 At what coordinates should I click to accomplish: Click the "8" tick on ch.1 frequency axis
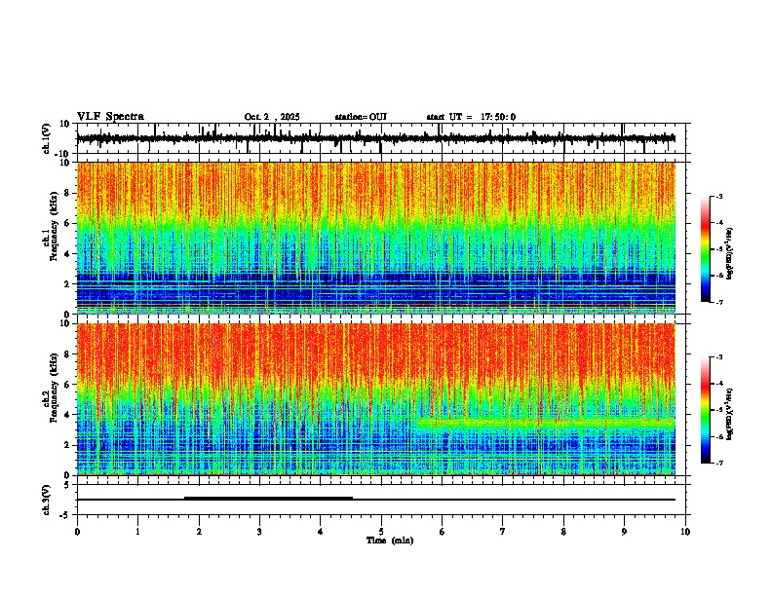[x=68, y=193]
